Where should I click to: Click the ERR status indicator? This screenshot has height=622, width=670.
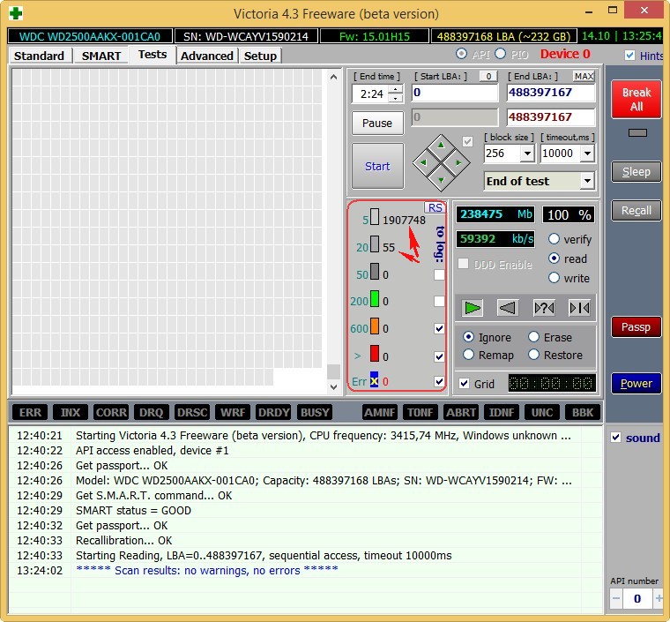(x=30, y=413)
